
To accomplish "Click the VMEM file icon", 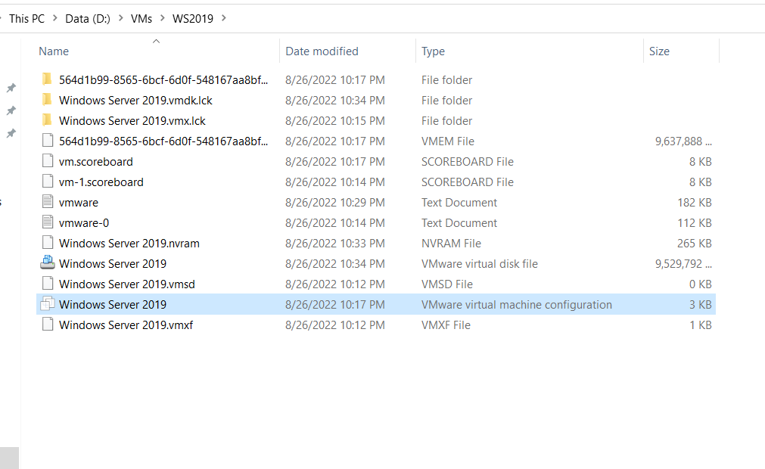I will [48, 141].
